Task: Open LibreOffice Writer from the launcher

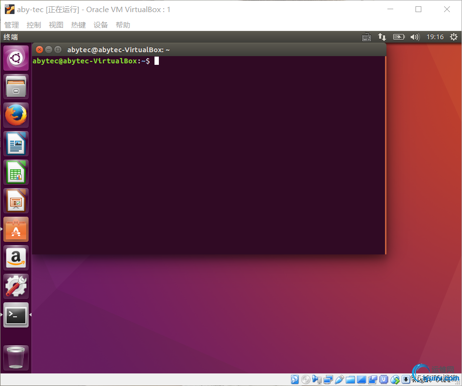Action: point(16,144)
